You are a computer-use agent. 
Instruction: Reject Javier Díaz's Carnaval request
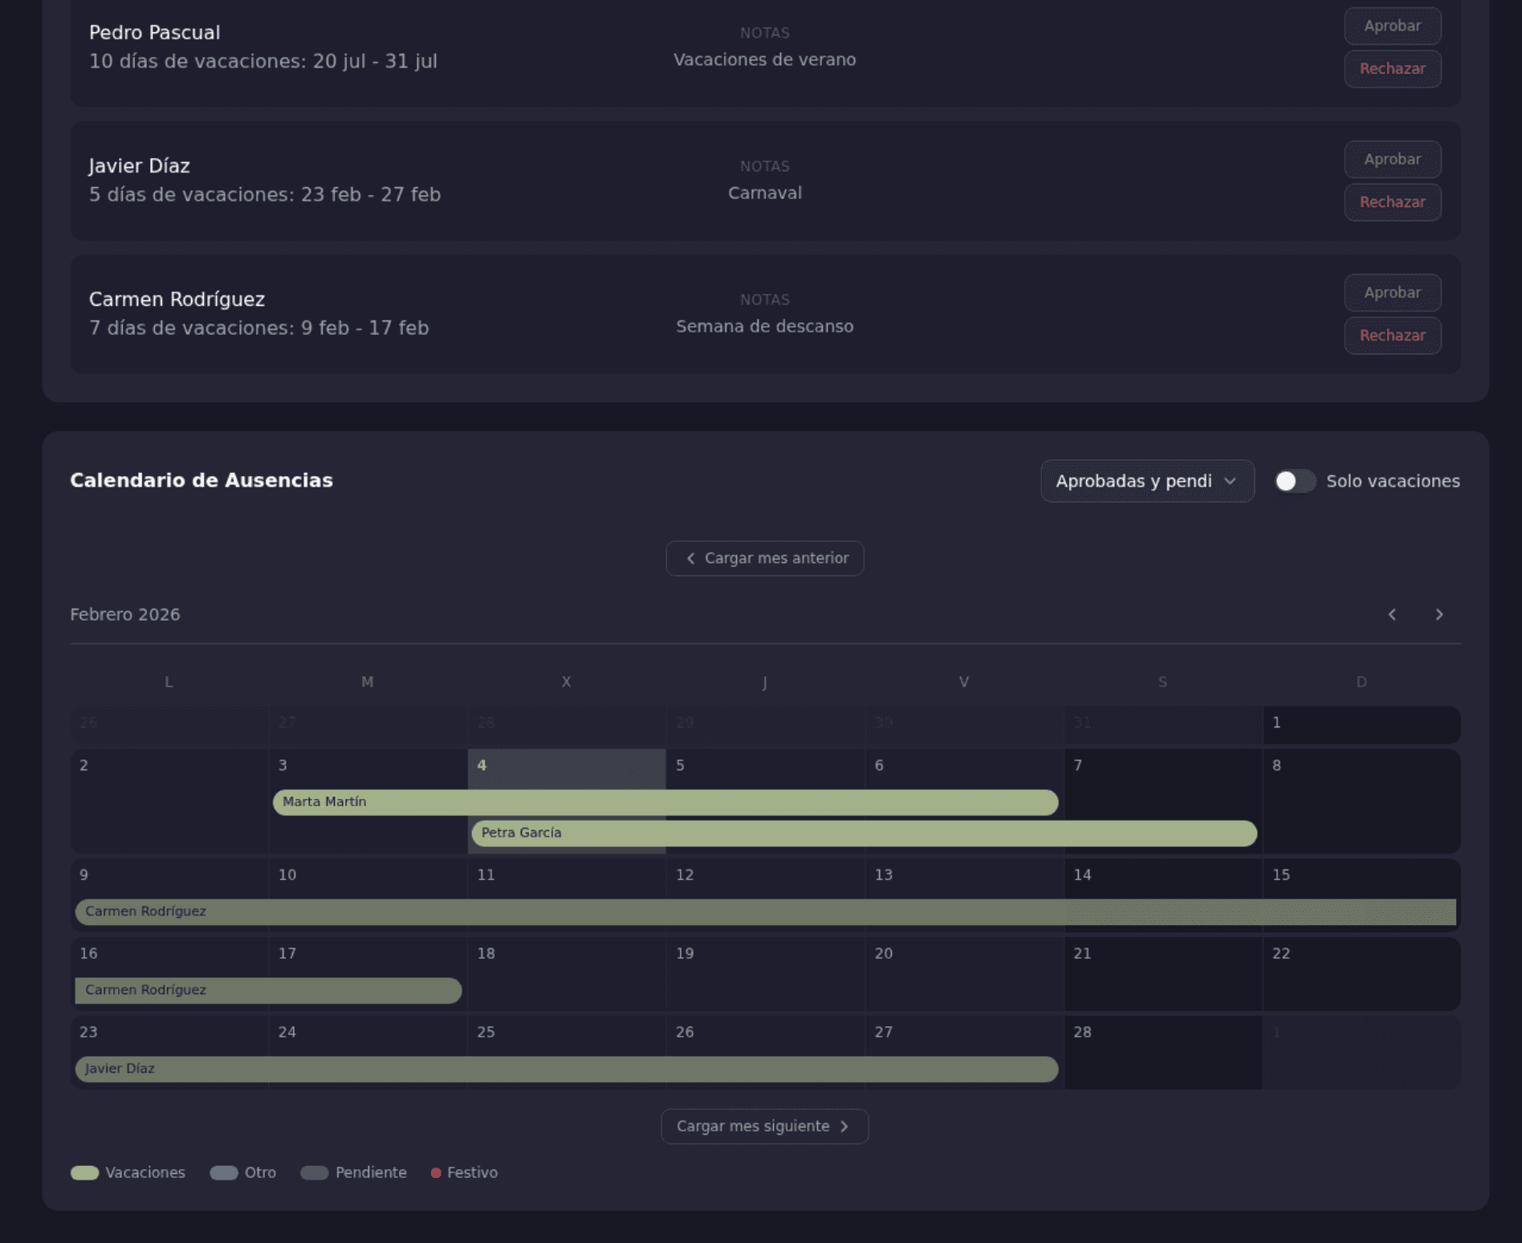point(1392,202)
